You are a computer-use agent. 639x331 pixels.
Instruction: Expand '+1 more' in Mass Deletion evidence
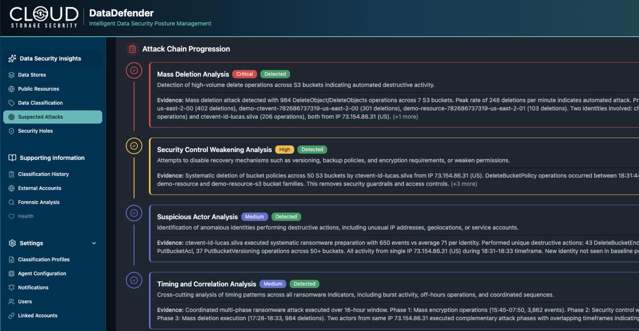(x=405, y=117)
